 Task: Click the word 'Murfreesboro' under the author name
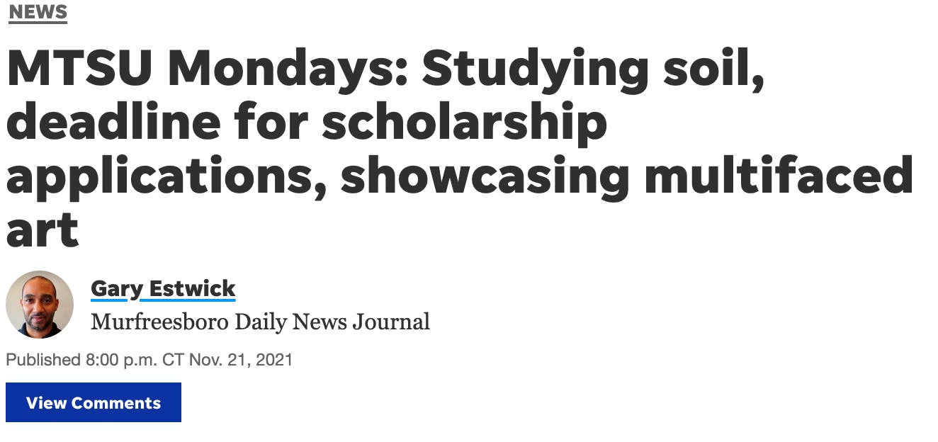[159, 322]
